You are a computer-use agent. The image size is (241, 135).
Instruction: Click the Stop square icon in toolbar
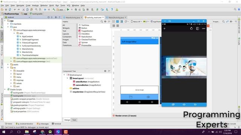click(x=88, y=9)
